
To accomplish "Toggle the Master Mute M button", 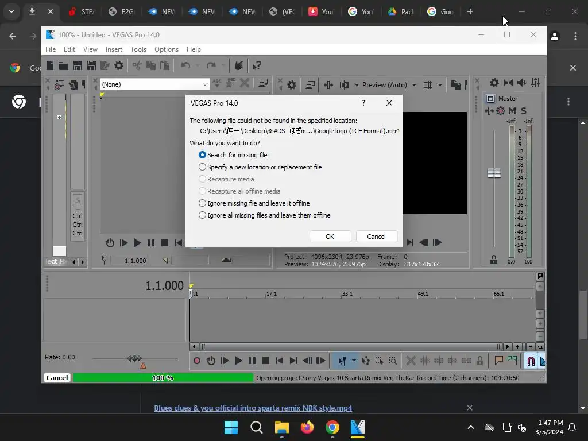I will (512, 111).
